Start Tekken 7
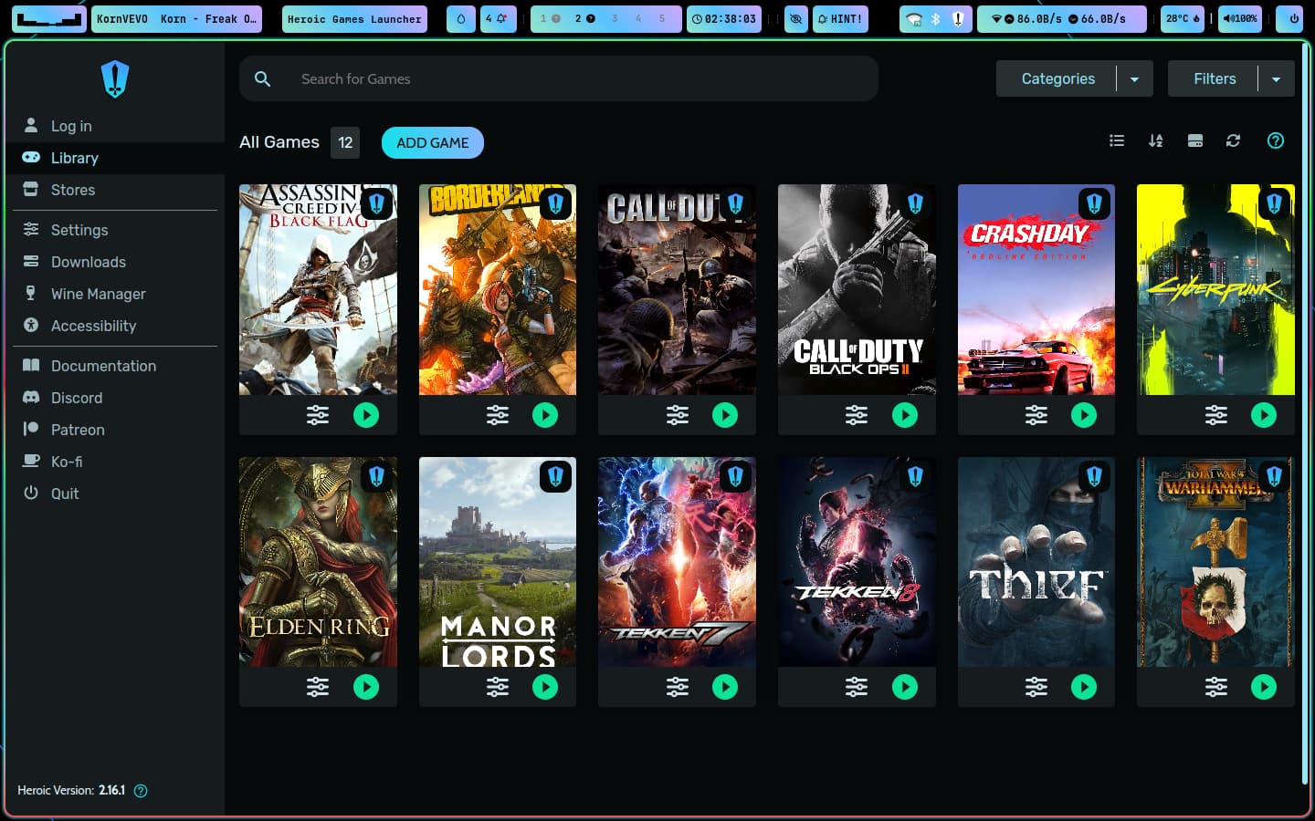 725,687
